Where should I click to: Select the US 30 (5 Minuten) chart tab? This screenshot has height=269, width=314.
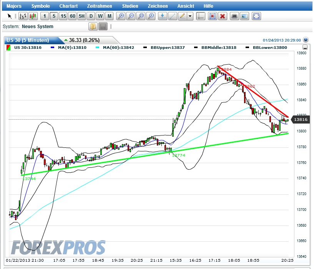[x=32, y=40]
